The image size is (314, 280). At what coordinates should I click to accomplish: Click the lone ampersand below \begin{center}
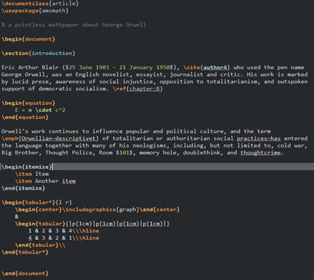[x=17, y=216]
